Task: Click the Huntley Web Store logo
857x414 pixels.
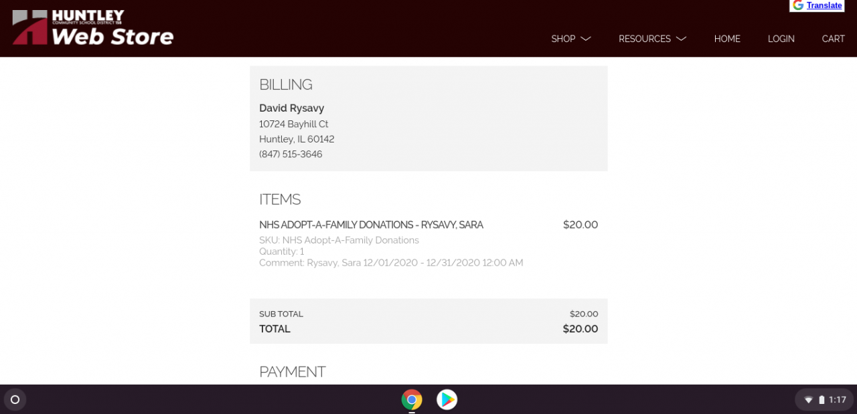Action: click(x=92, y=28)
